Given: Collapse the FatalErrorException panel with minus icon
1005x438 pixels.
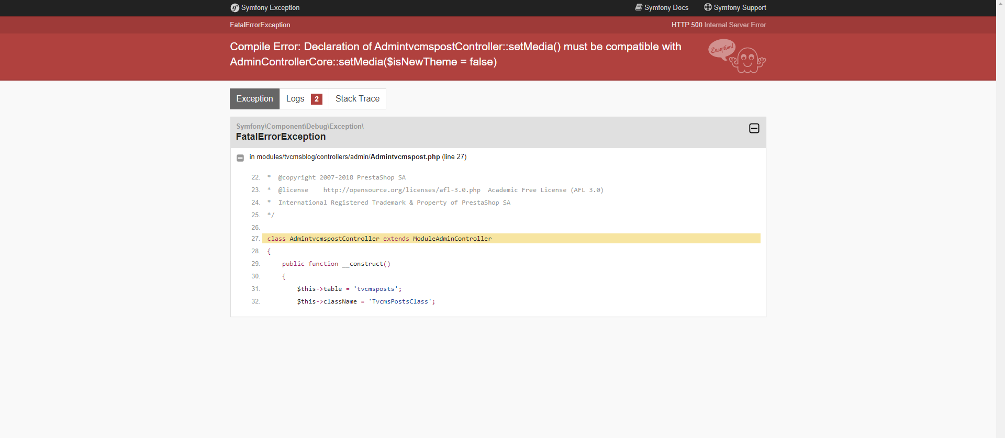Looking at the screenshot, I should [x=754, y=129].
